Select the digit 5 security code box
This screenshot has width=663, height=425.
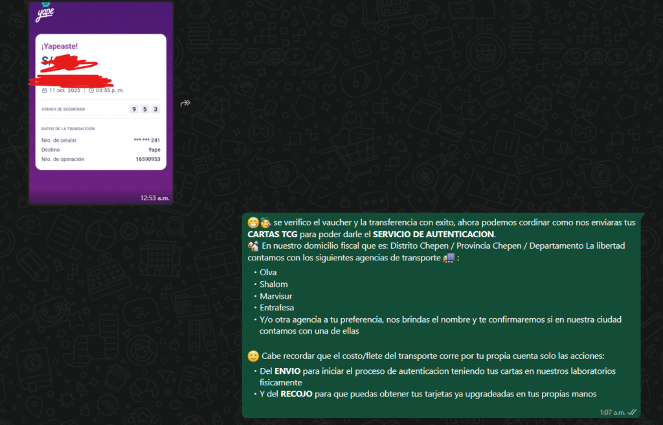tap(145, 109)
